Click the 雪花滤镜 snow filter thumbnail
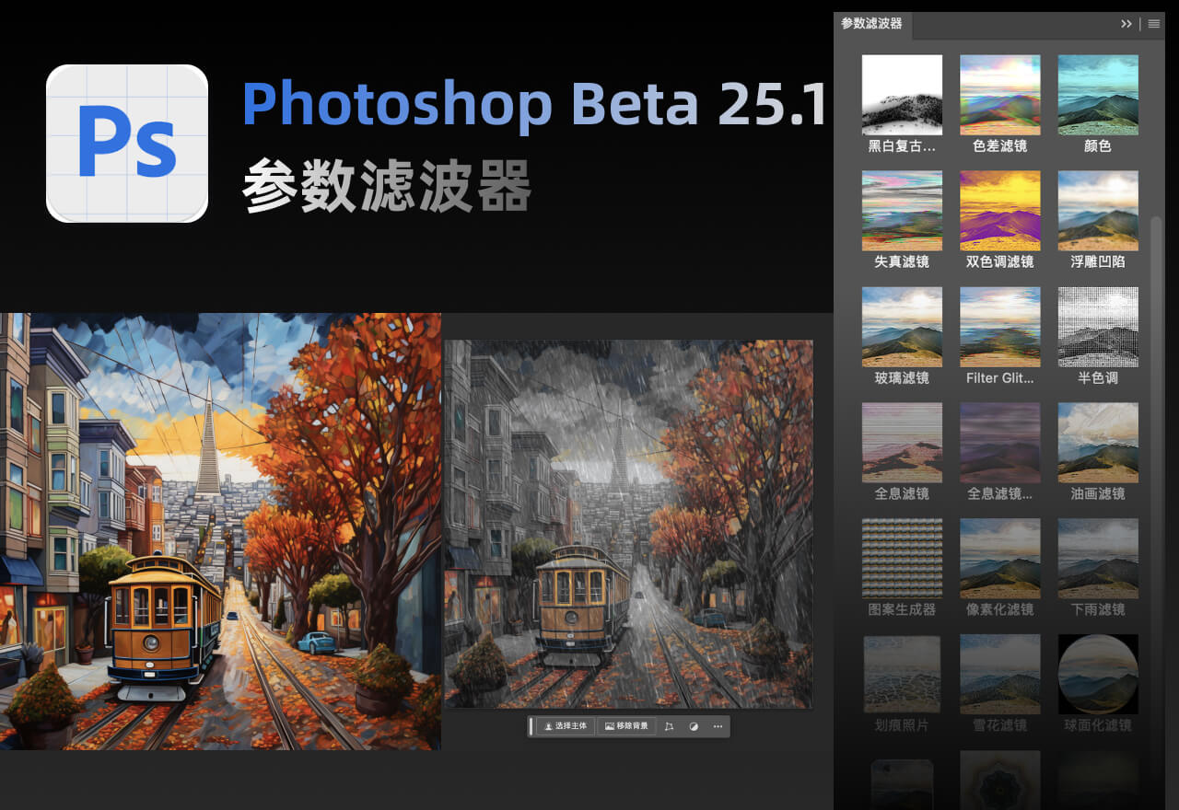The width and height of the screenshot is (1179, 810). 1000,674
